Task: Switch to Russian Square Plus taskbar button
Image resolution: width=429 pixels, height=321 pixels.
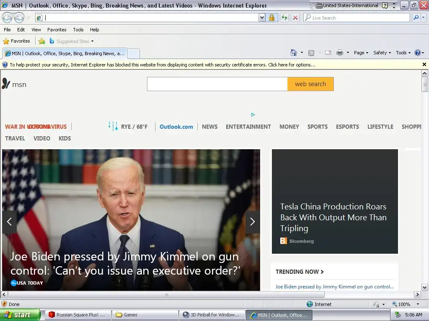Action: tap(78, 315)
